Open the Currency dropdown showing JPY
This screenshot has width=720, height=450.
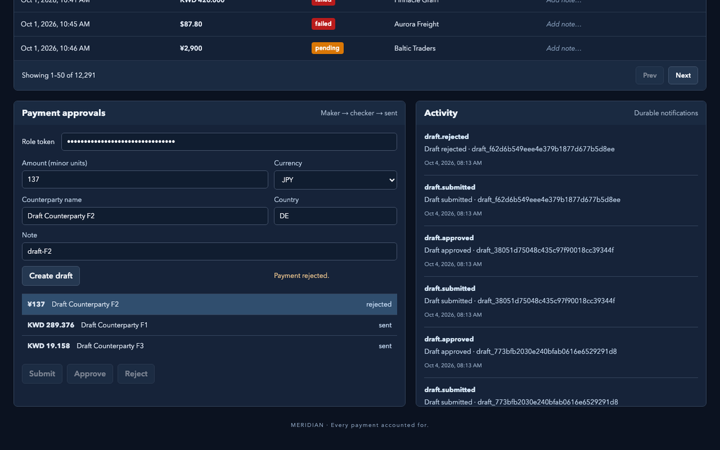coord(335,180)
